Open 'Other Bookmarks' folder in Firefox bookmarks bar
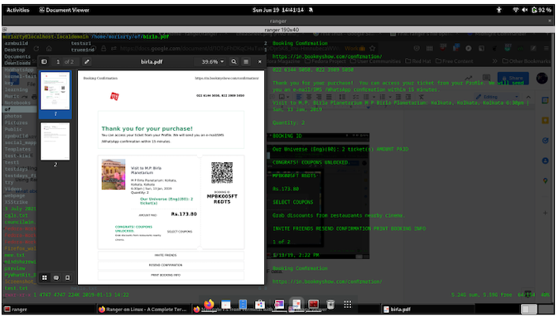Viewport: 559px width, 322px height. 526,61
